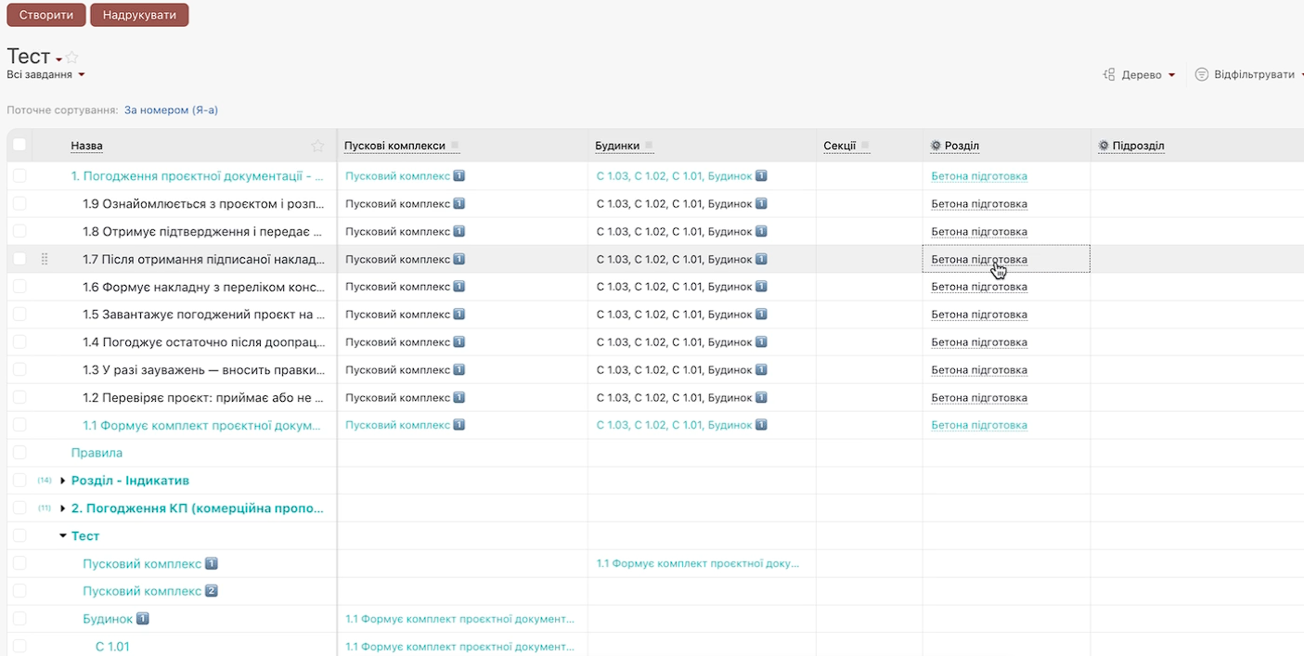This screenshot has width=1304, height=656.
Task: Click the Створити button
Action: [x=46, y=15]
